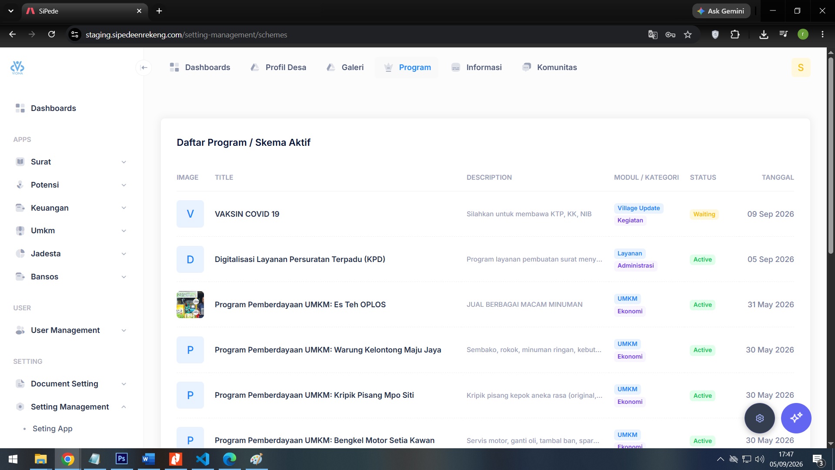The image size is (835, 470).
Task: Open Photoshop from the taskbar
Action: [x=122, y=459]
